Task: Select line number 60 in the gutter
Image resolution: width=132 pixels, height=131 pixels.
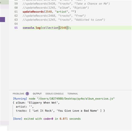Action: (x=16, y=8)
